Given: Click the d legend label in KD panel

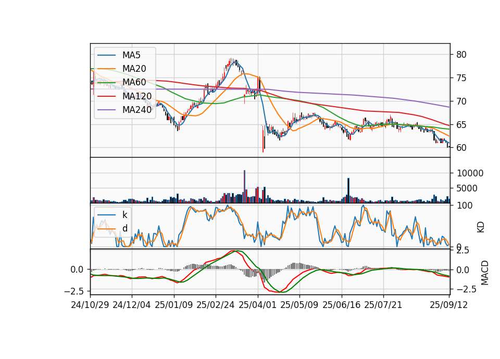Looking at the screenshot, I should click(x=124, y=228).
